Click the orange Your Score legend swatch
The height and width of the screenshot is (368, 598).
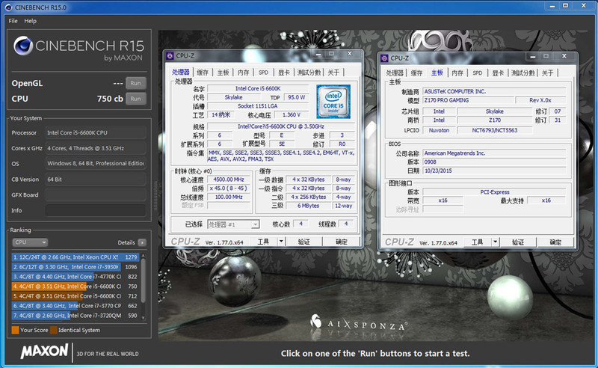click(x=15, y=330)
